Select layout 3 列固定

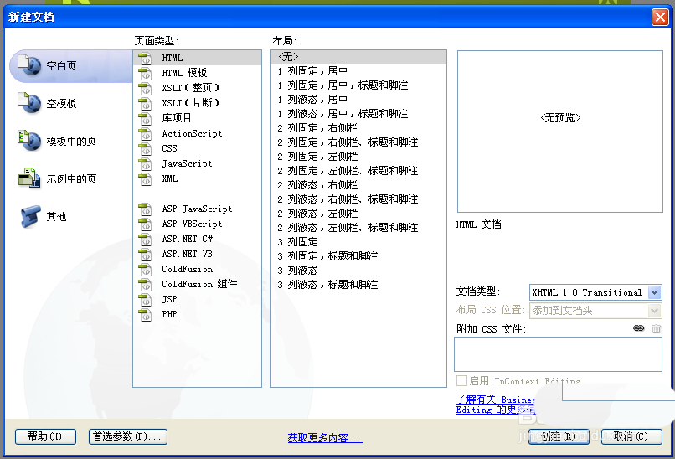click(358, 241)
